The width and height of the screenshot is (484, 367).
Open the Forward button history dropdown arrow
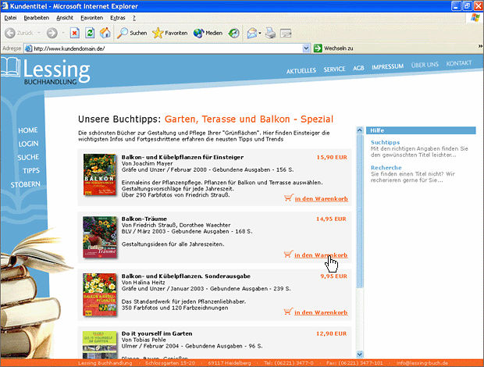(x=63, y=33)
